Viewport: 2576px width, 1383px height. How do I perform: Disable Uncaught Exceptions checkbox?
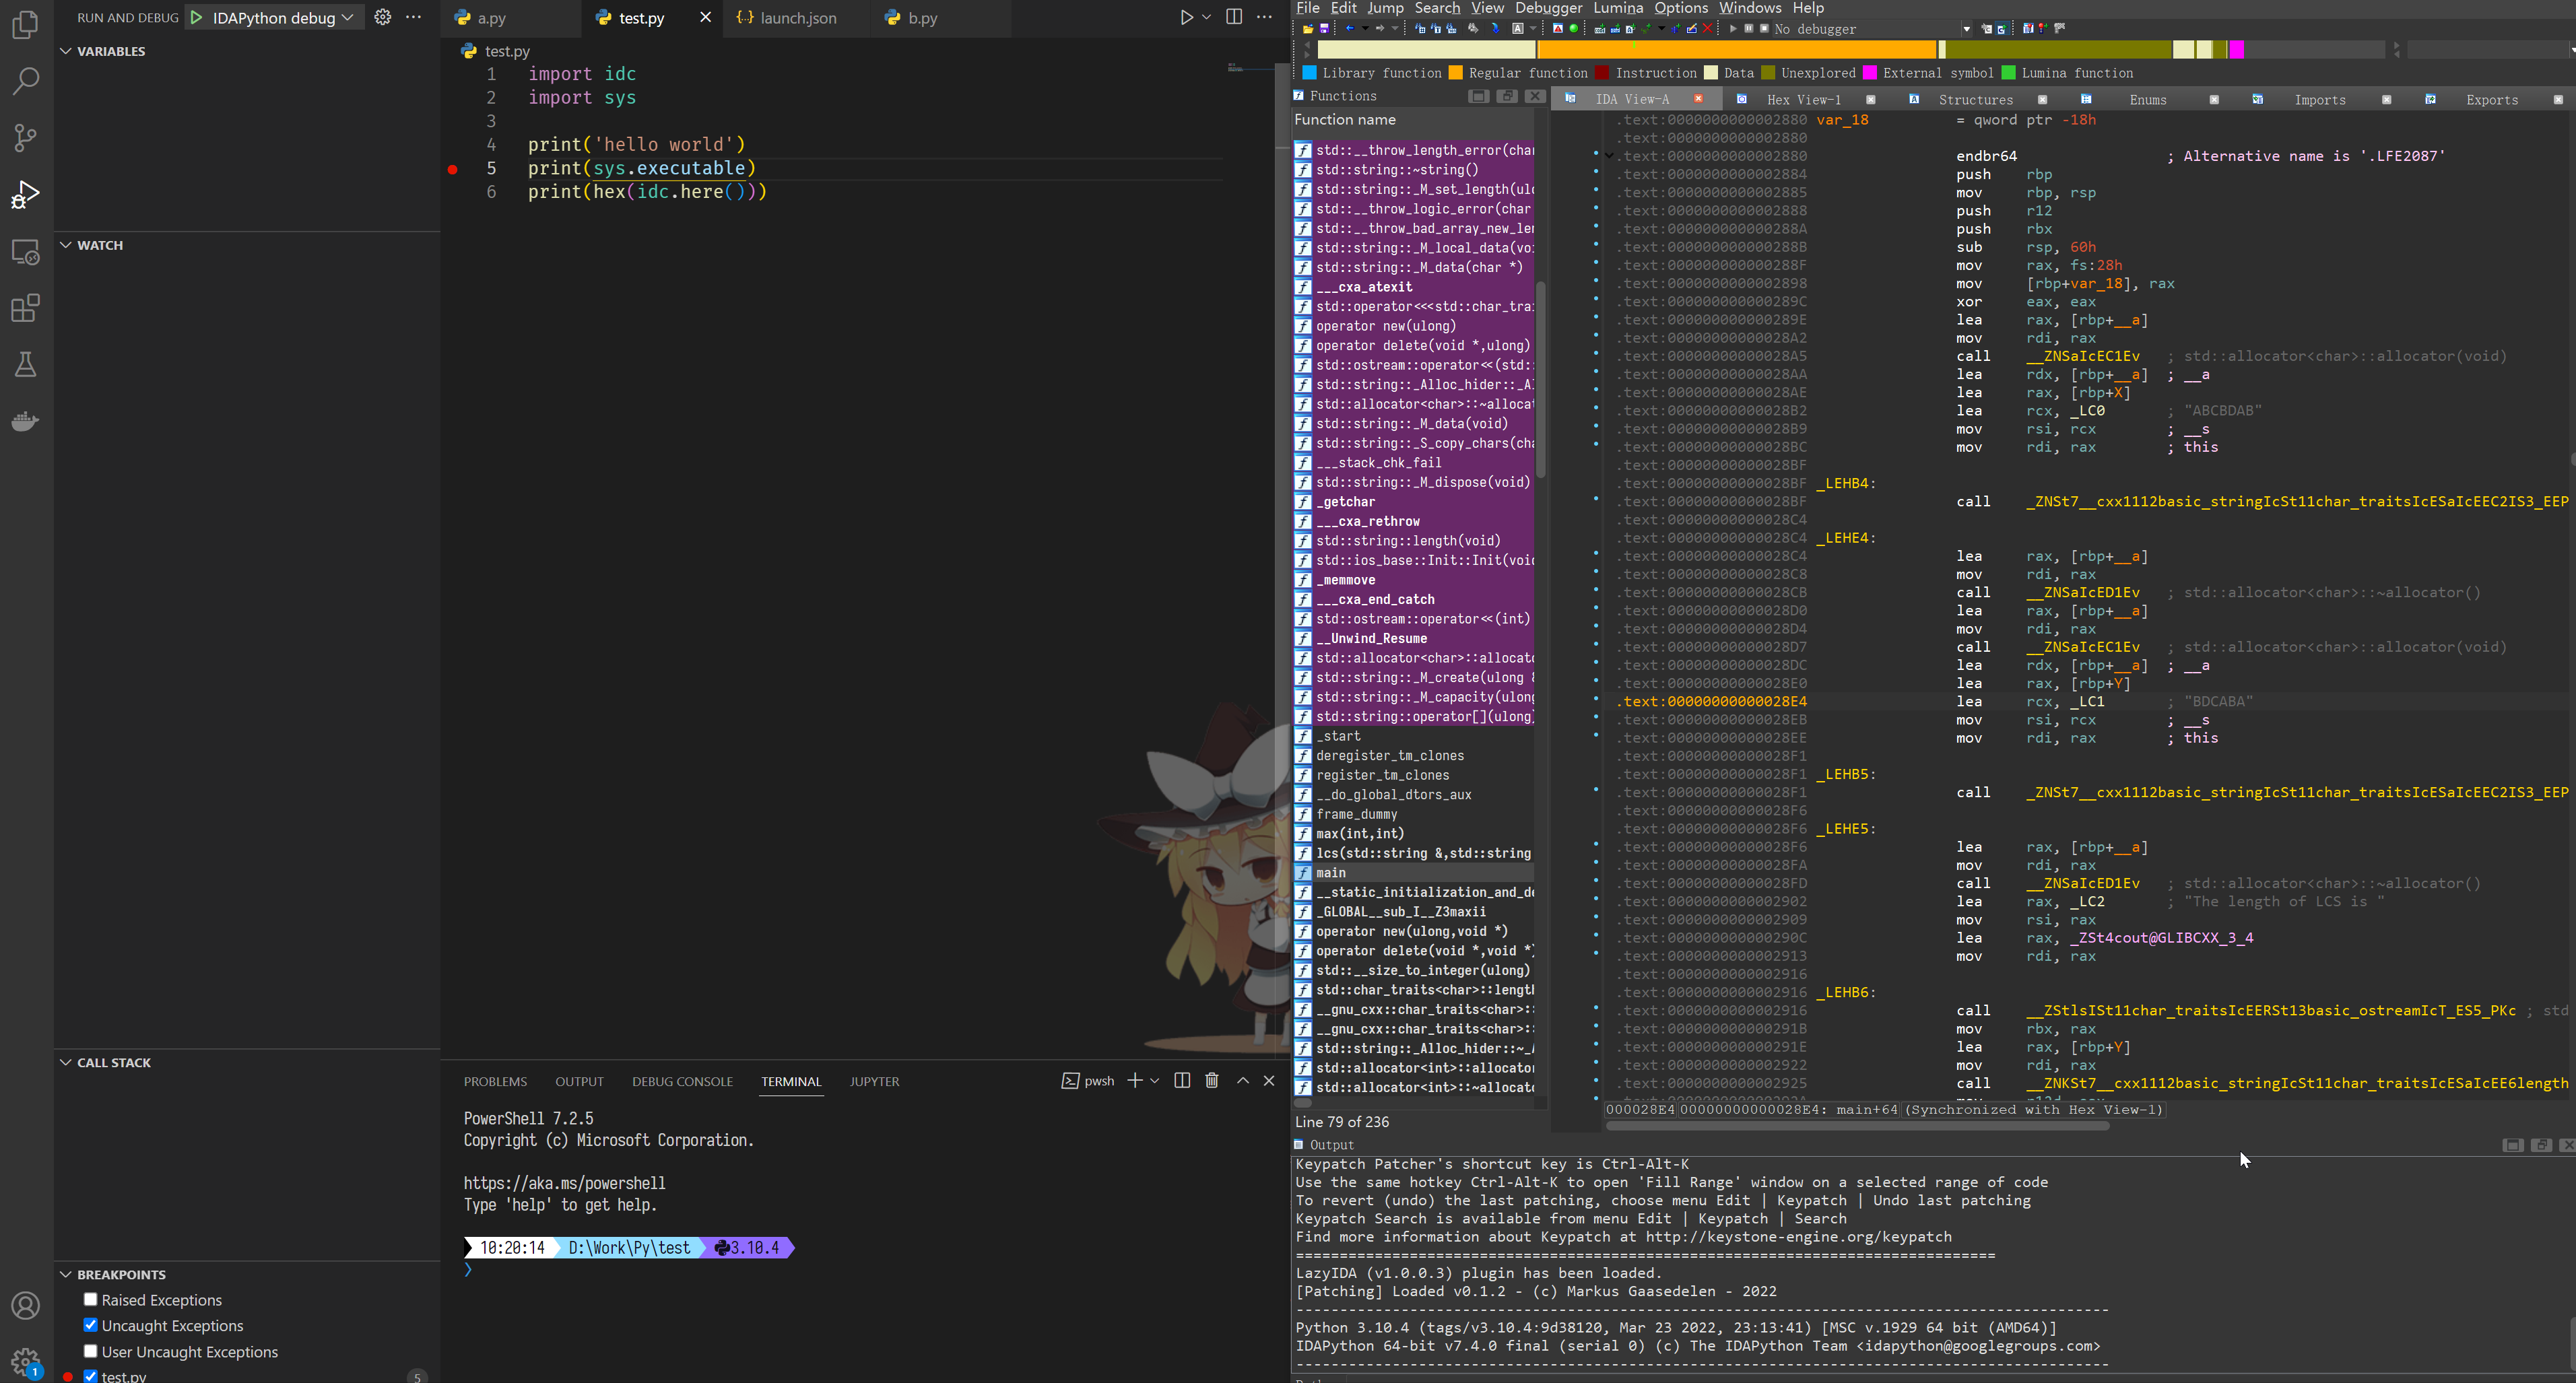click(x=91, y=1325)
